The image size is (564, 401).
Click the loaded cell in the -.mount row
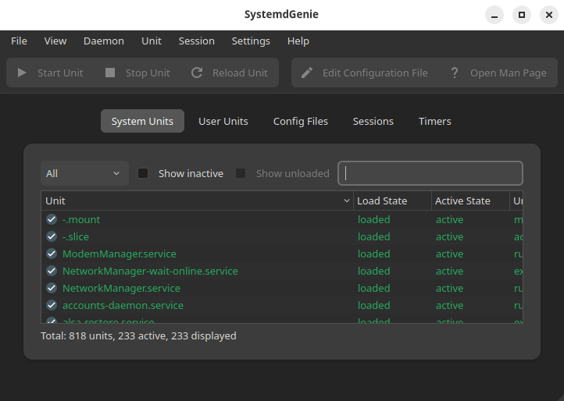(373, 219)
